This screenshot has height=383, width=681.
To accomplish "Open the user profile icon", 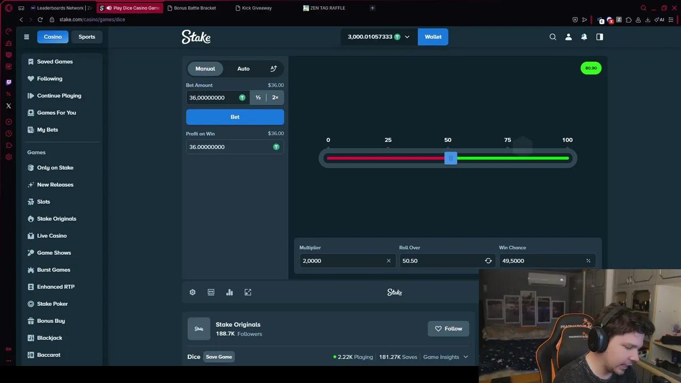I will point(568,37).
